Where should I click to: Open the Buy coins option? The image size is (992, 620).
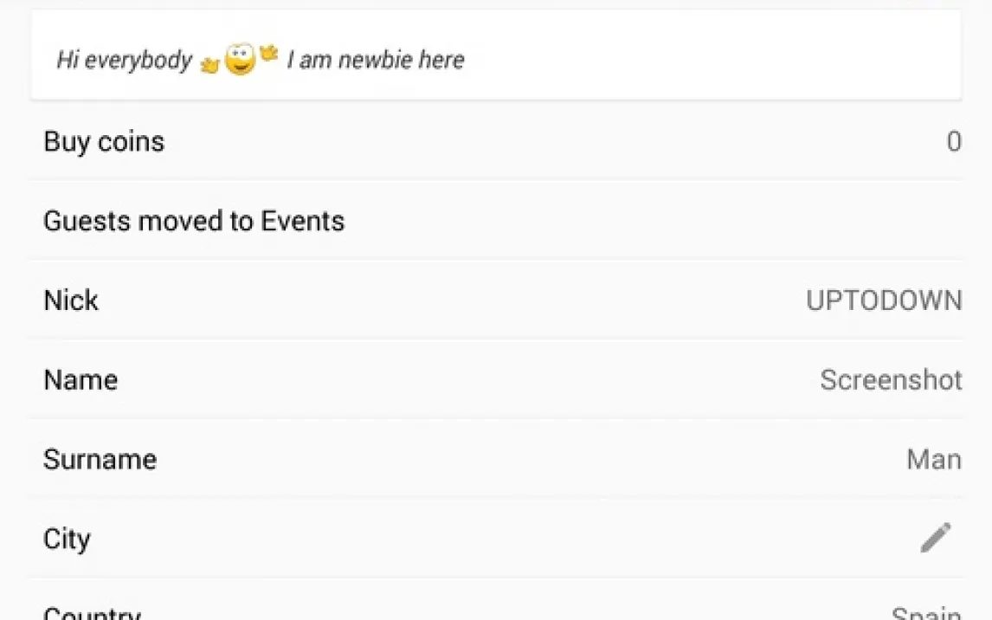click(x=104, y=141)
